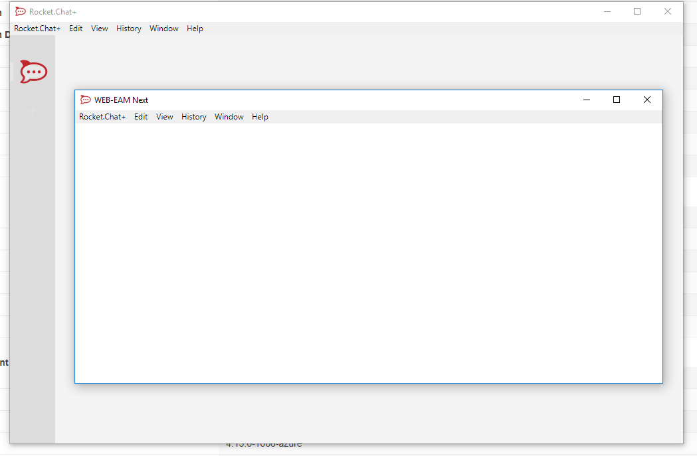Select the Rocket.Chat workspace icon in the sidebar
This screenshot has height=456, width=697.
(33, 72)
